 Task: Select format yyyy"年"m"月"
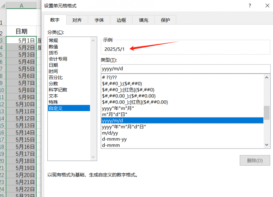point(182,108)
